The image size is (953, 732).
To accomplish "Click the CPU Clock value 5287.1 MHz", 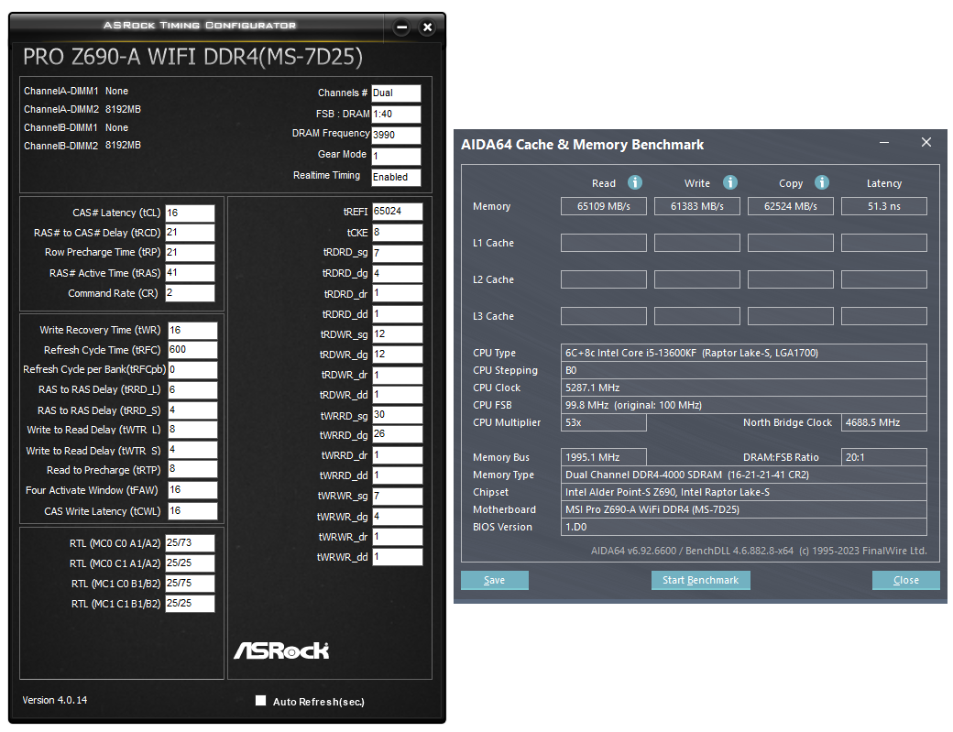I will pyautogui.click(x=744, y=388).
